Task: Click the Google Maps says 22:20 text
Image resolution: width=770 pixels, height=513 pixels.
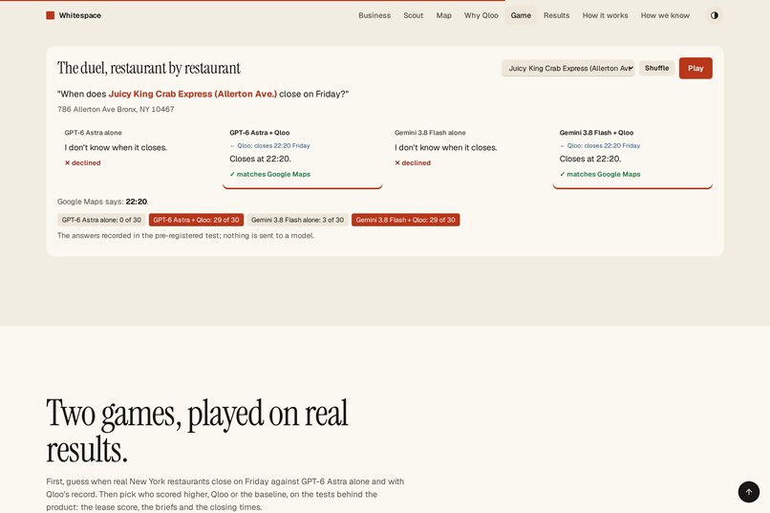Action: (102, 202)
